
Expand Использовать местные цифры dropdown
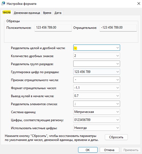[97, 128]
